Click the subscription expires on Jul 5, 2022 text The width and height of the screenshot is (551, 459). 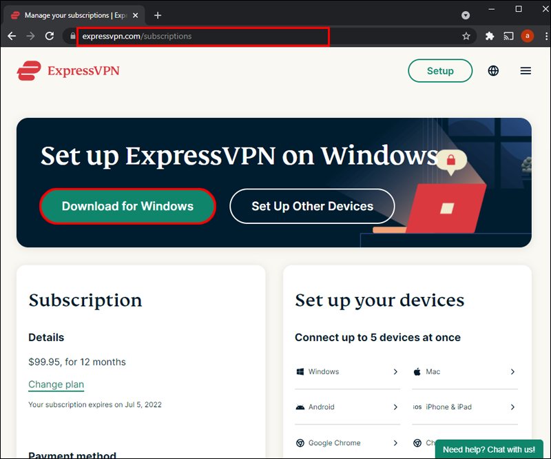[95, 405]
